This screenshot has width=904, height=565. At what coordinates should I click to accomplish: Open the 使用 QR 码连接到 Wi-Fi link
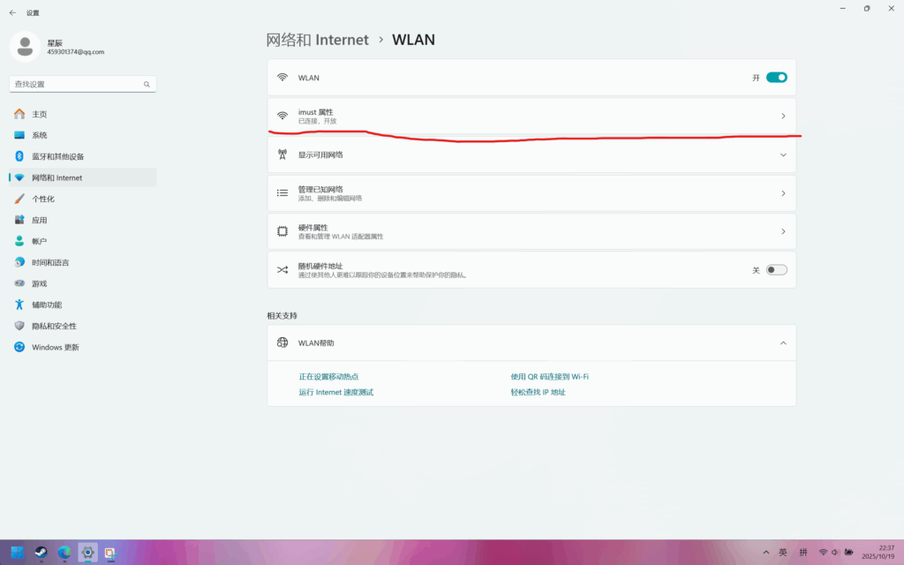[549, 376]
